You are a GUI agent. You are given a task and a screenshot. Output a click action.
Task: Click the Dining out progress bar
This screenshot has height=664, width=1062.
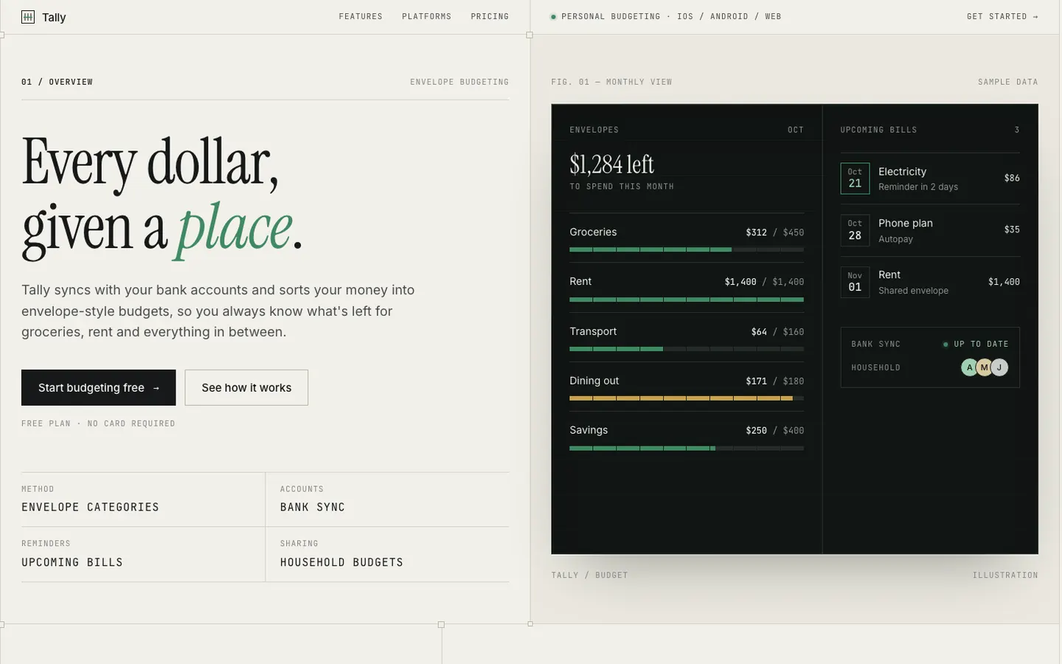click(x=687, y=398)
